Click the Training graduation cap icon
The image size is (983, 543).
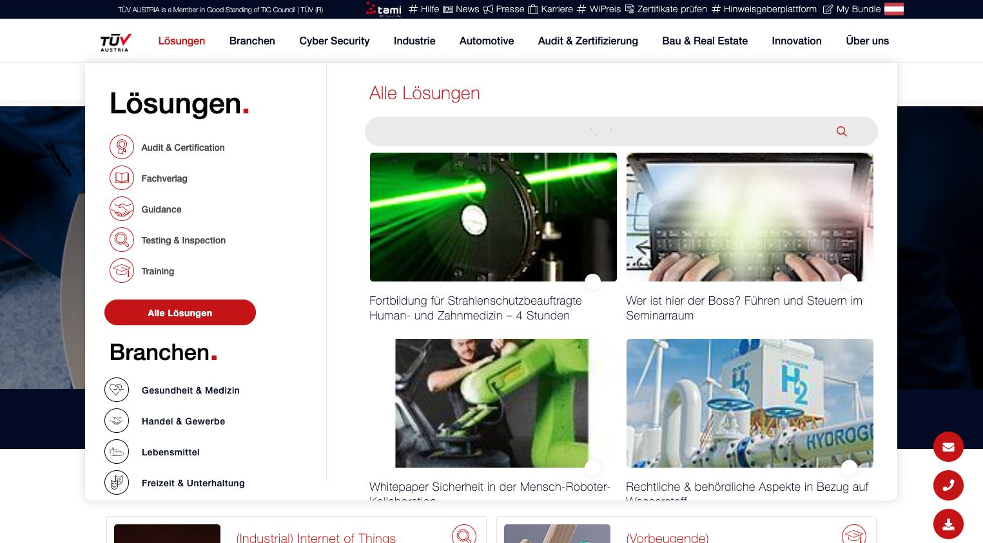click(x=122, y=271)
